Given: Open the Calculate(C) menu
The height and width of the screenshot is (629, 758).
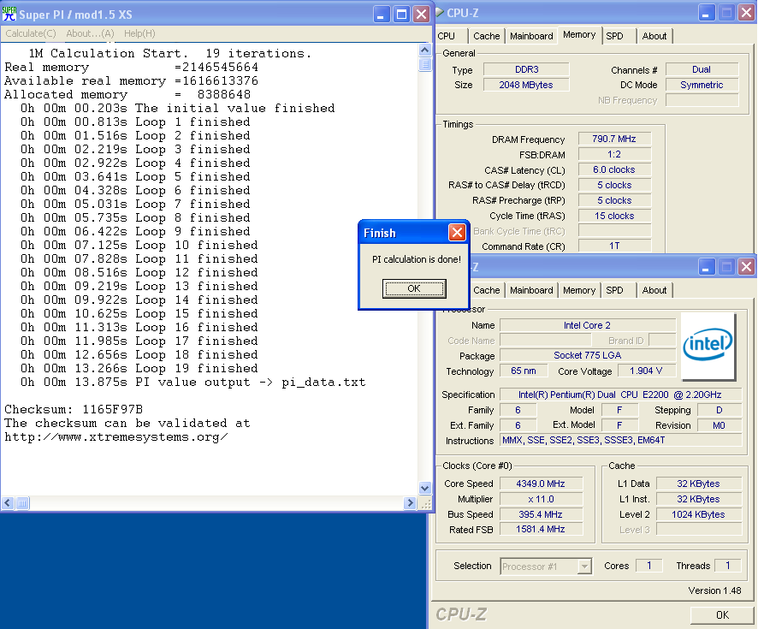Looking at the screenshot, I should [x=31, y=33].
